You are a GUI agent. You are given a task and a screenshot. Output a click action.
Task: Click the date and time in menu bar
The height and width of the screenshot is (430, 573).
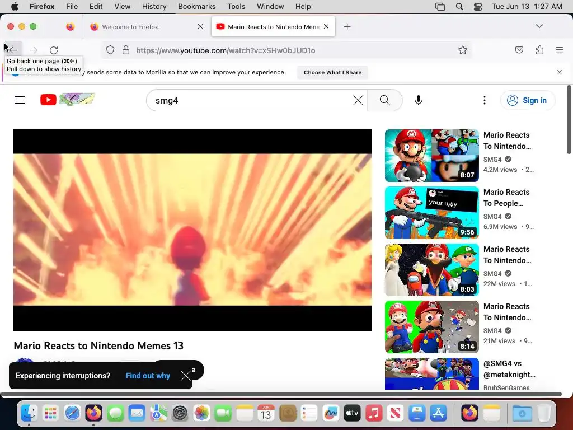coord(527,7)
